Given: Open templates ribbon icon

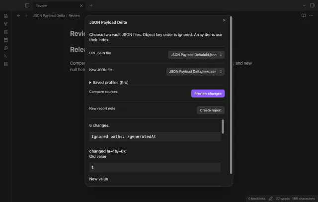Looking at the screenshot, I should 5,48.
